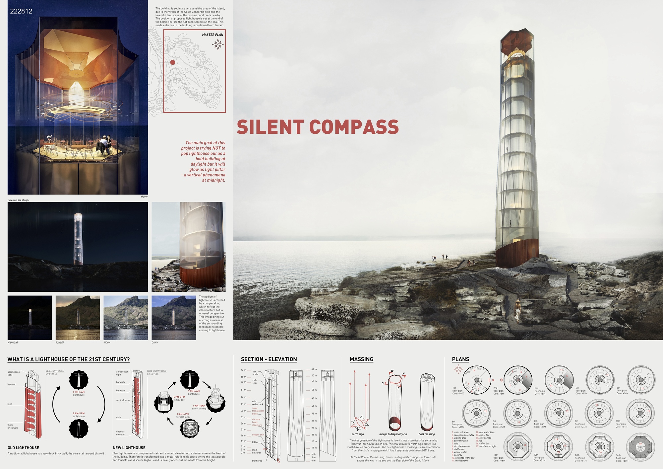Click the small bar lighthouse icon

[x=163, y=401]
